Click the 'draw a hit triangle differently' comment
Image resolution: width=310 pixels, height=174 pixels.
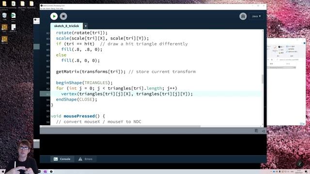tap(144, 44)
